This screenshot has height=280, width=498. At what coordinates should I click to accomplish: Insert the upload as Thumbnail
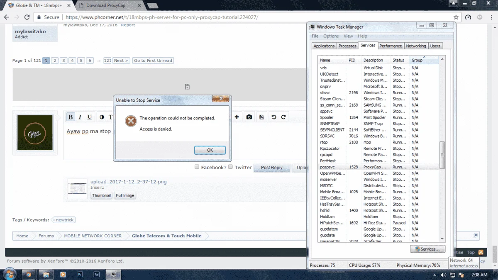(101, 195)
